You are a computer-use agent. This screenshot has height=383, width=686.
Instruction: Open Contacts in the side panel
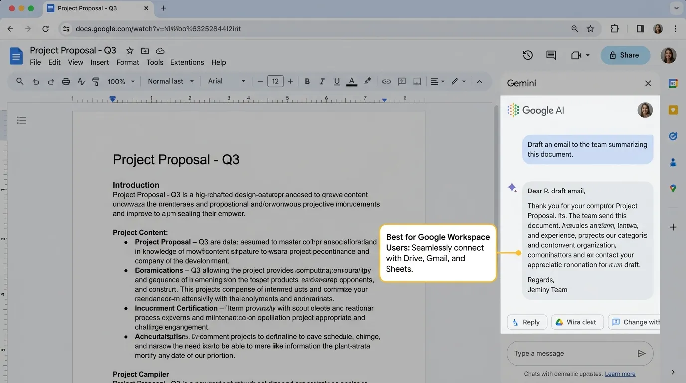click(x=673, y=162)
